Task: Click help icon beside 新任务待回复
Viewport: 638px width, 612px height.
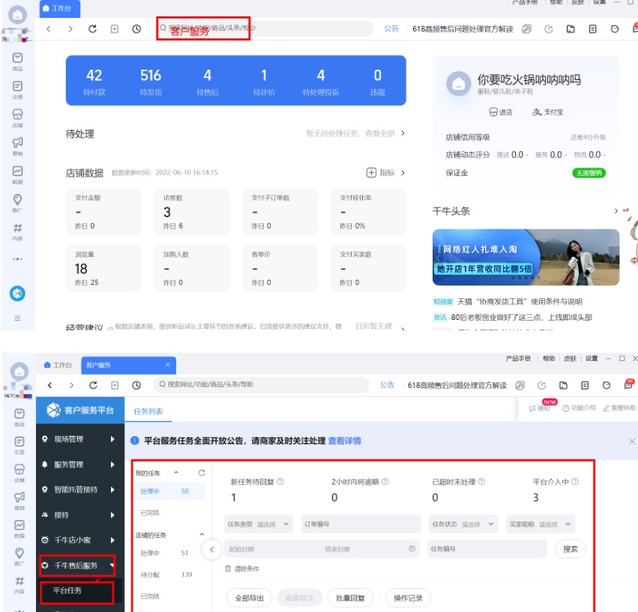Action: (x=280, y=482)
